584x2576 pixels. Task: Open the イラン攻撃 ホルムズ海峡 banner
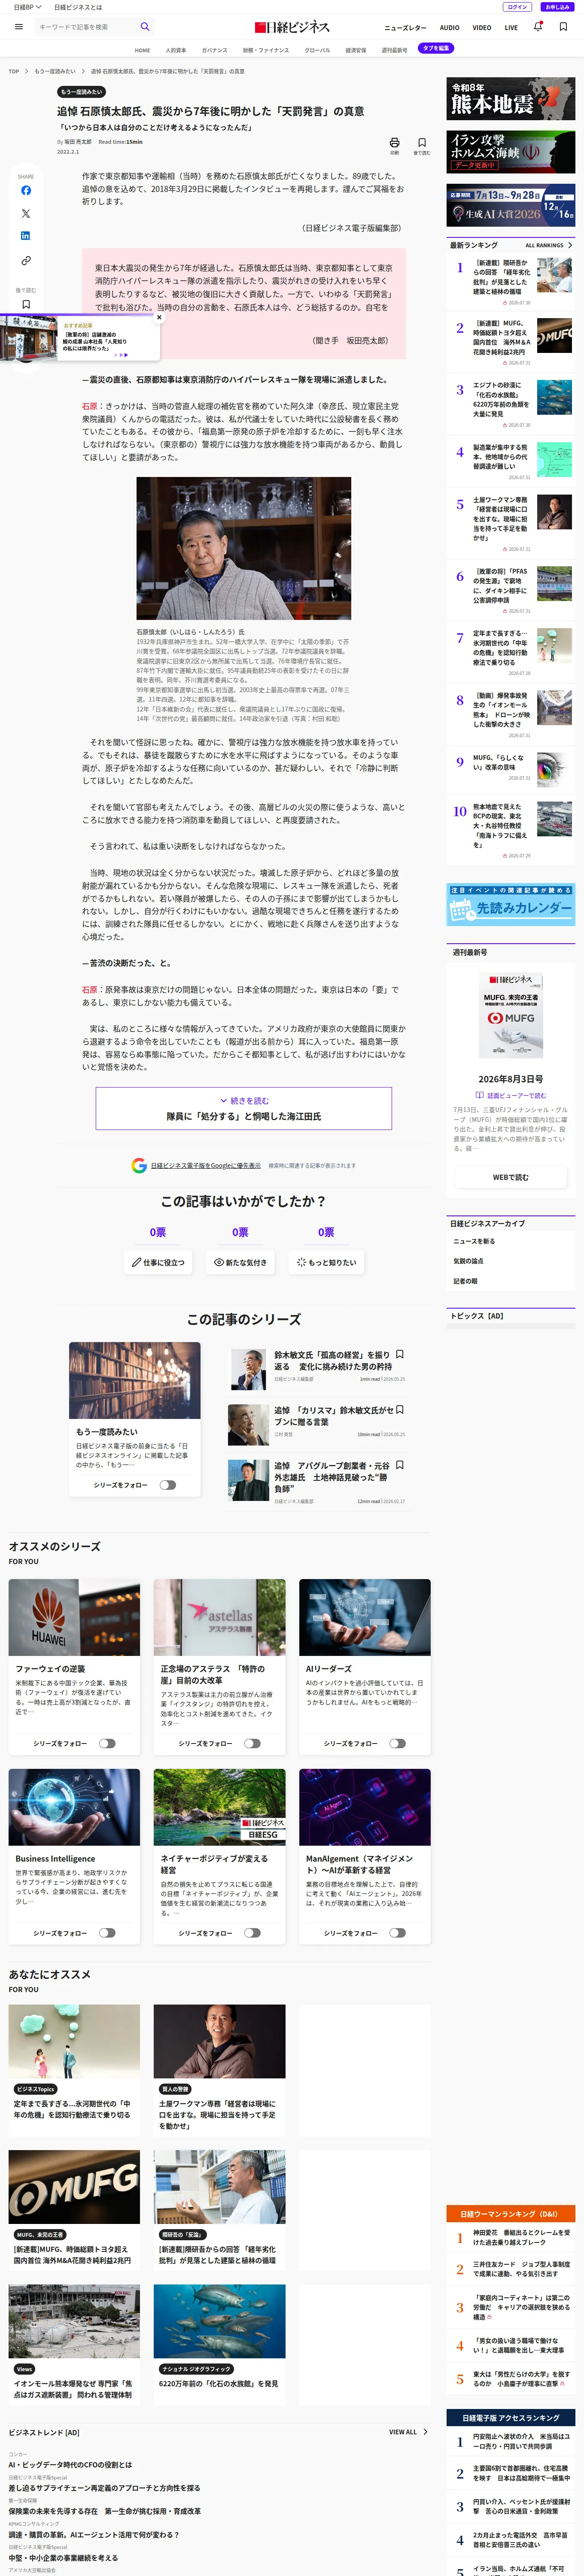[510, 152]
